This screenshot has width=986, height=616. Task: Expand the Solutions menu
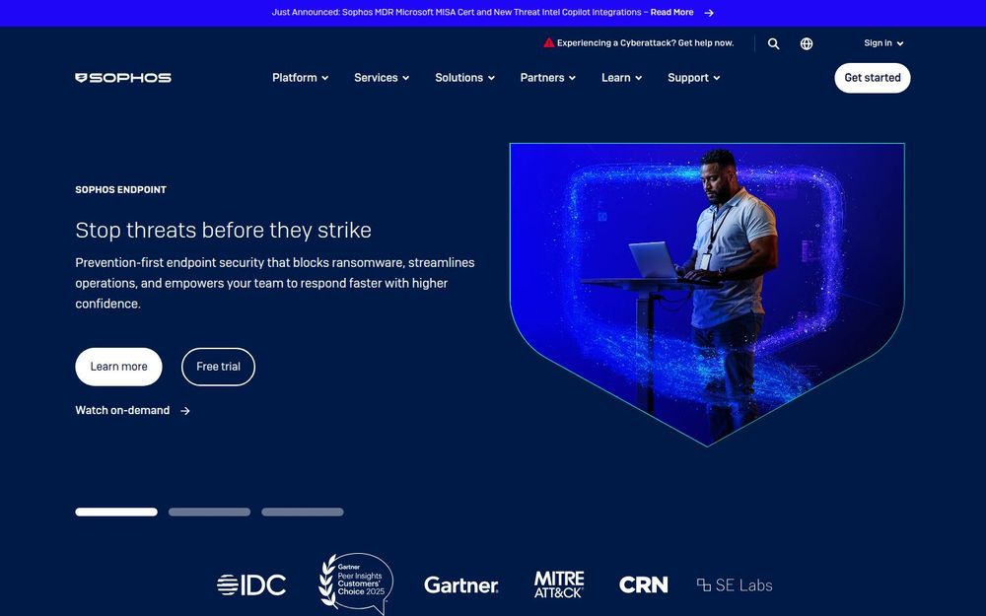464,78
